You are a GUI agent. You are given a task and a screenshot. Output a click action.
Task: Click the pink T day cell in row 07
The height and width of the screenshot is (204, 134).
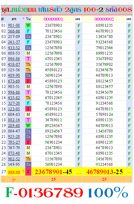[28, 59]
